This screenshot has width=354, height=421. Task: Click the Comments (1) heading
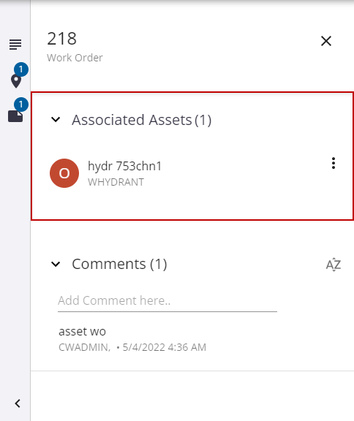[x=119, y=264]
